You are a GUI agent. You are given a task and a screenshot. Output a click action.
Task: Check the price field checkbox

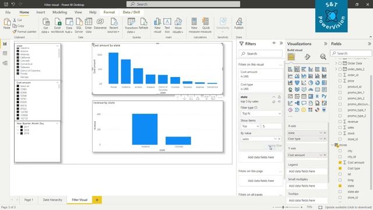click(x=340, y=80)
